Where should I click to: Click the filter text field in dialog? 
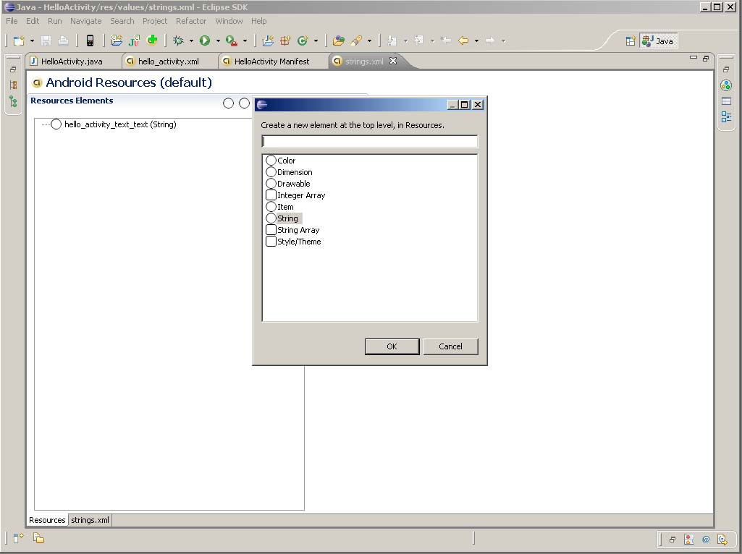click(370, 141)
